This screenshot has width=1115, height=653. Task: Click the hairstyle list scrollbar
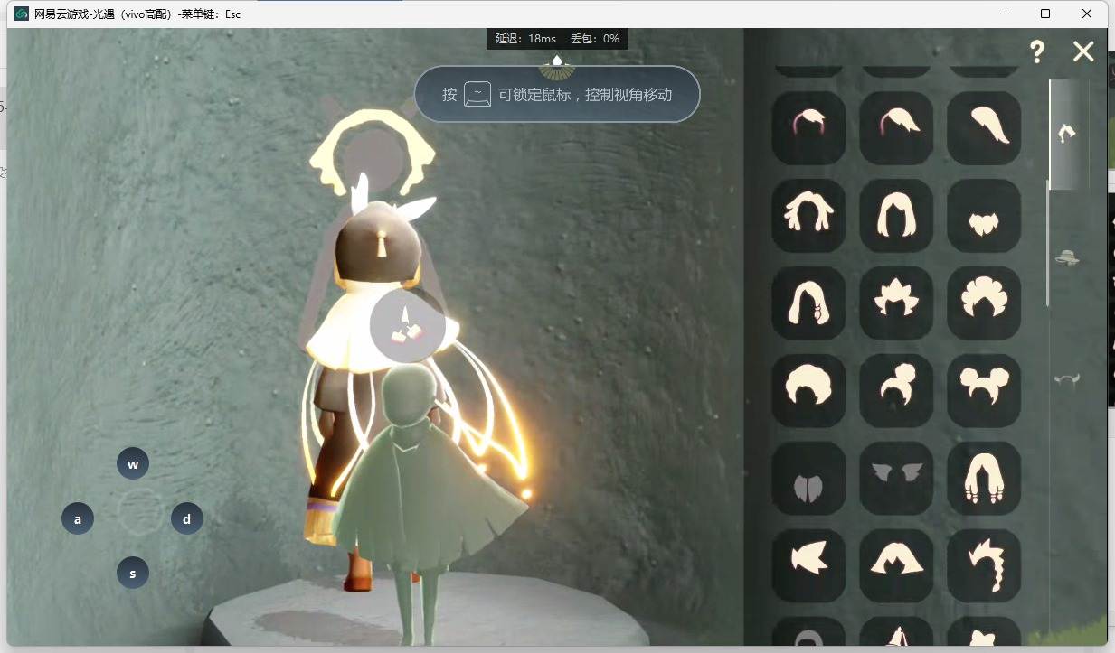[1049, 244]
